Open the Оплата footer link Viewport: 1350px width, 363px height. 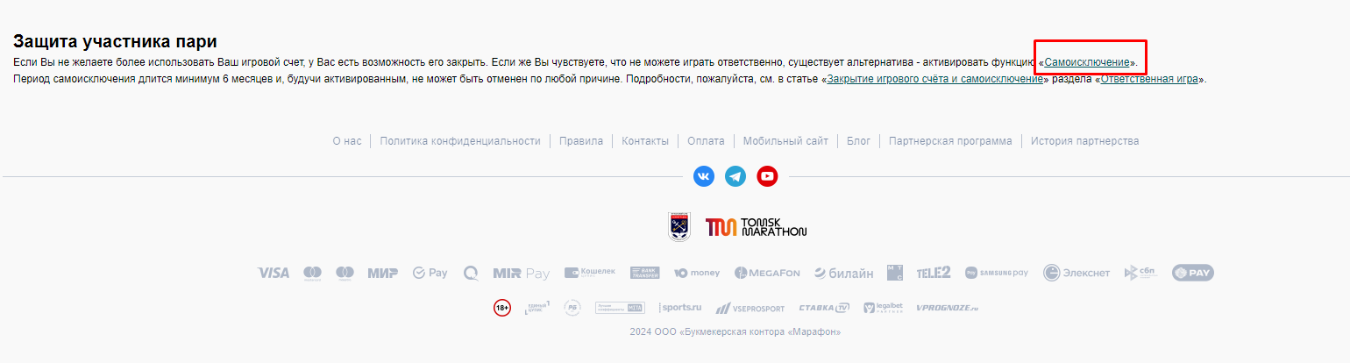tap(706, 141)
